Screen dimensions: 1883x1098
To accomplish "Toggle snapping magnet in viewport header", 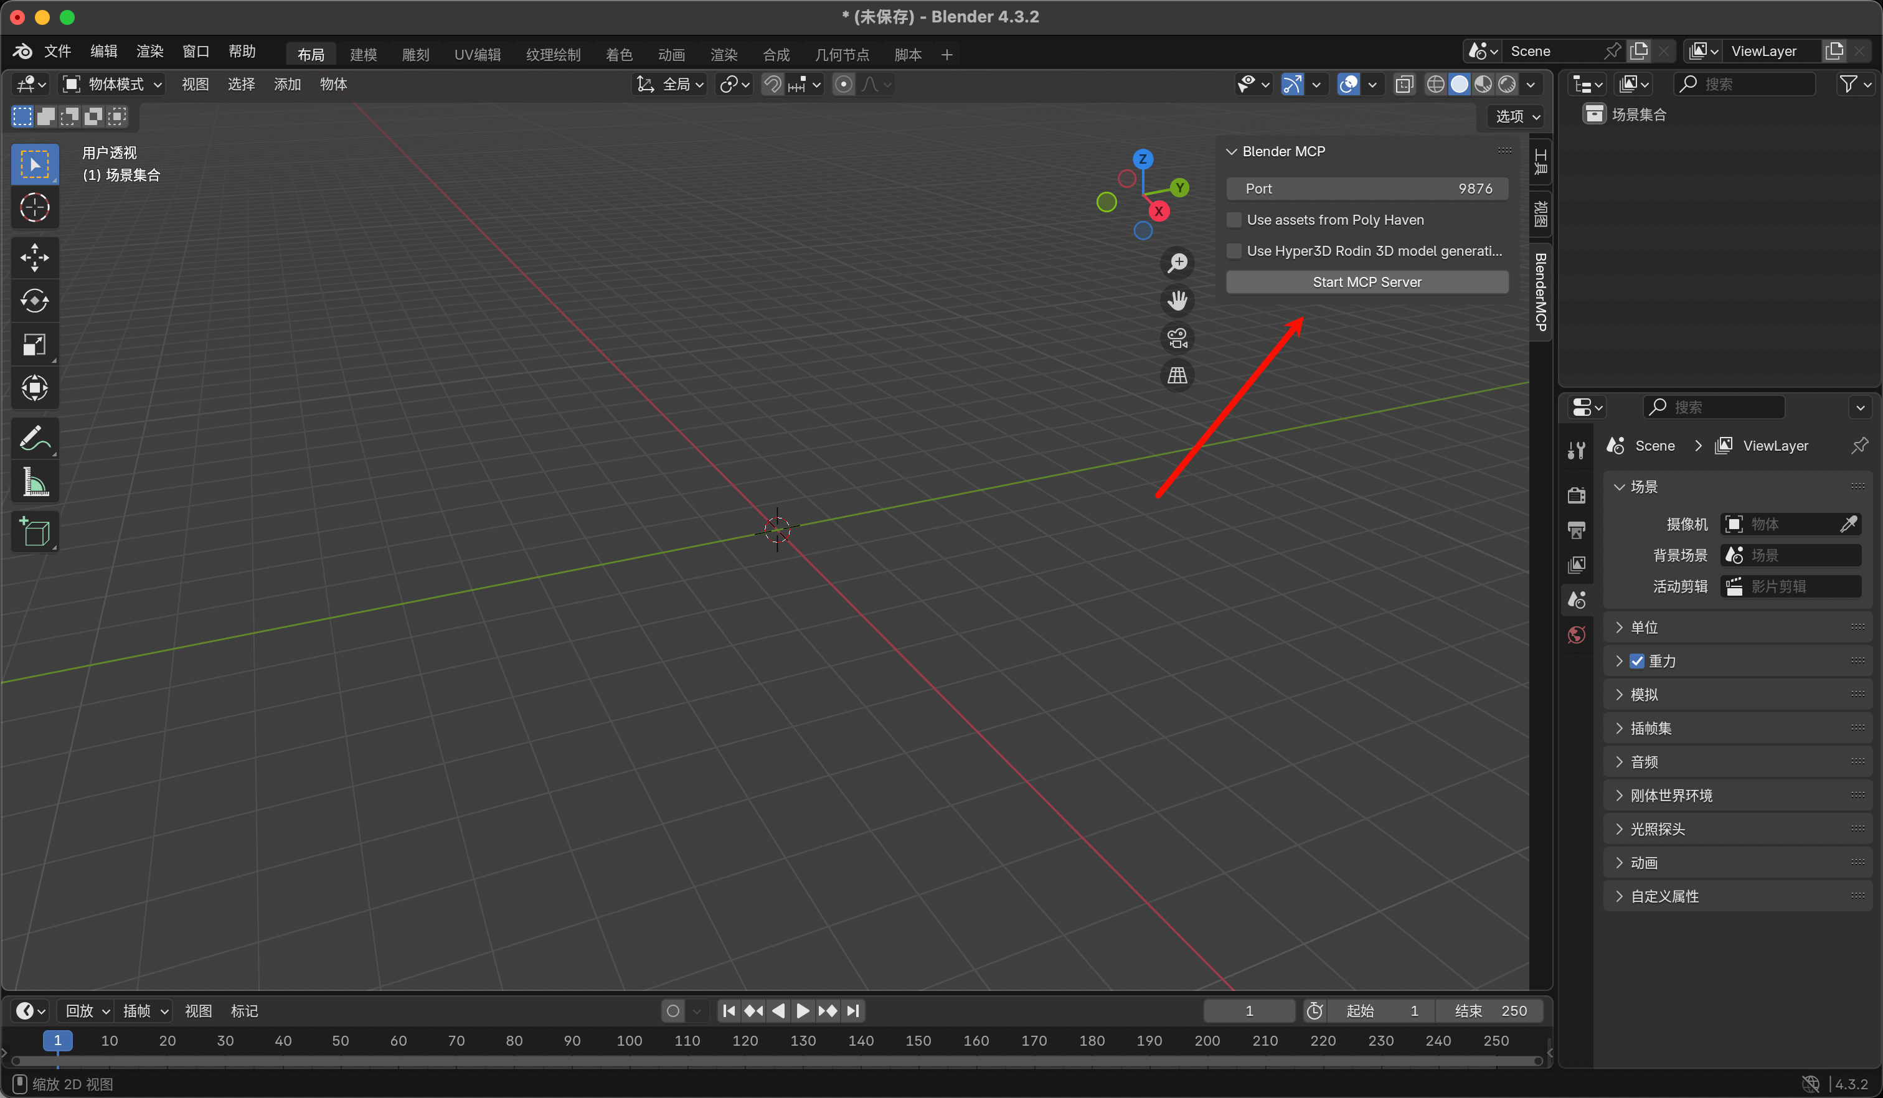I will [773, 85].
